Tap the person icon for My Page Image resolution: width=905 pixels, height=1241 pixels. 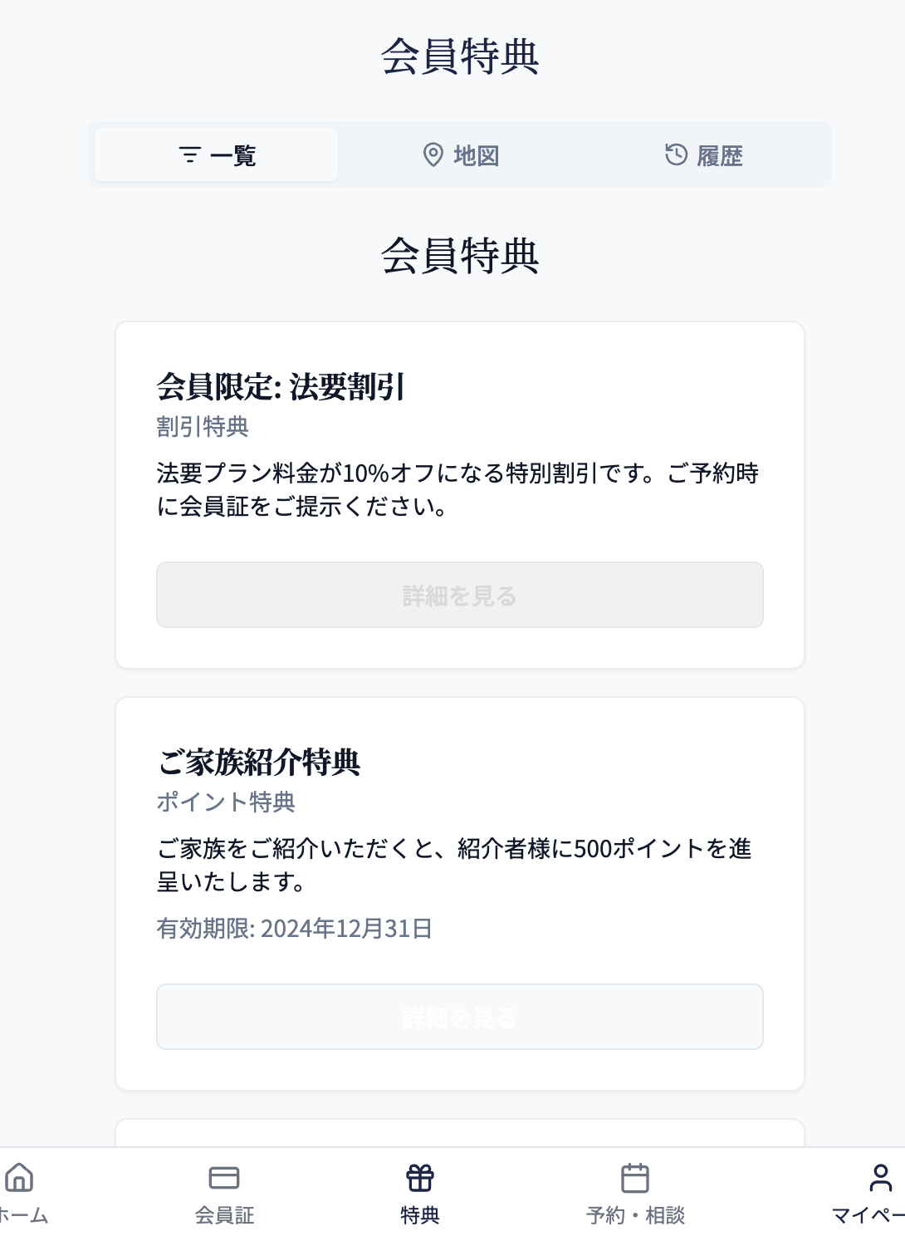tap(880, 1178)
